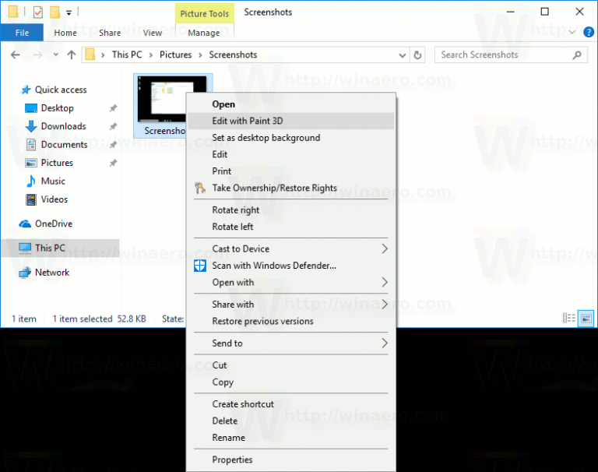Switch to Details view icon in status bar

[569, 319]
